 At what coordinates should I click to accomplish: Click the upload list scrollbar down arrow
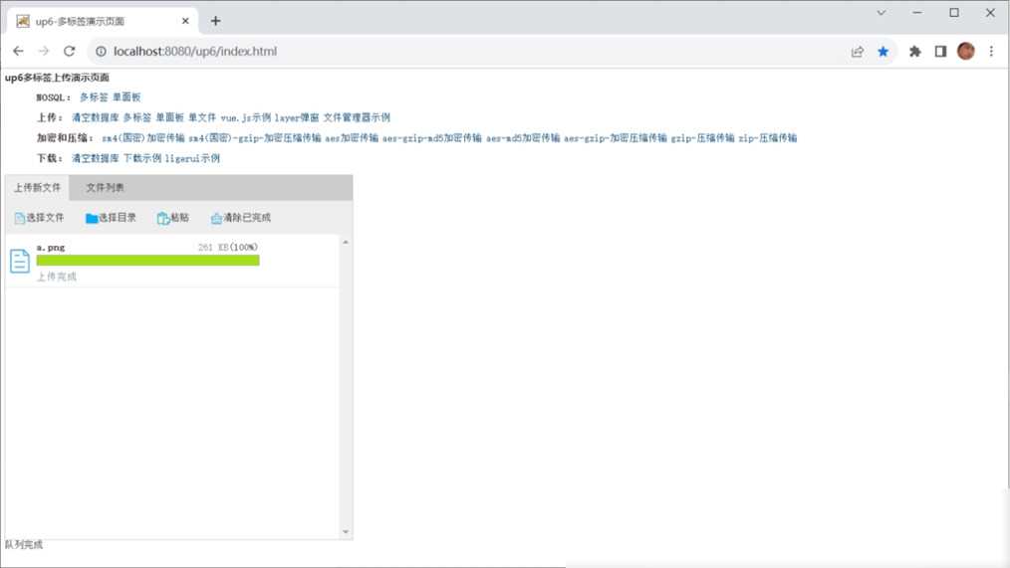click(346, 531)
